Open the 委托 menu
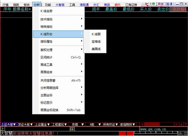 118,5
